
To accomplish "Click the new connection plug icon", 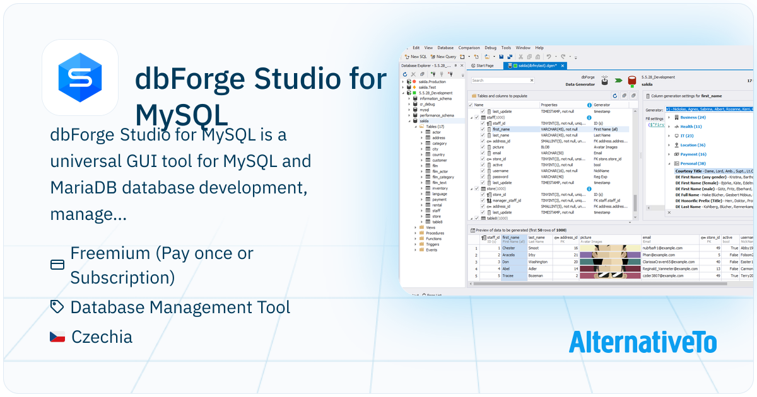I will [433, 74].
